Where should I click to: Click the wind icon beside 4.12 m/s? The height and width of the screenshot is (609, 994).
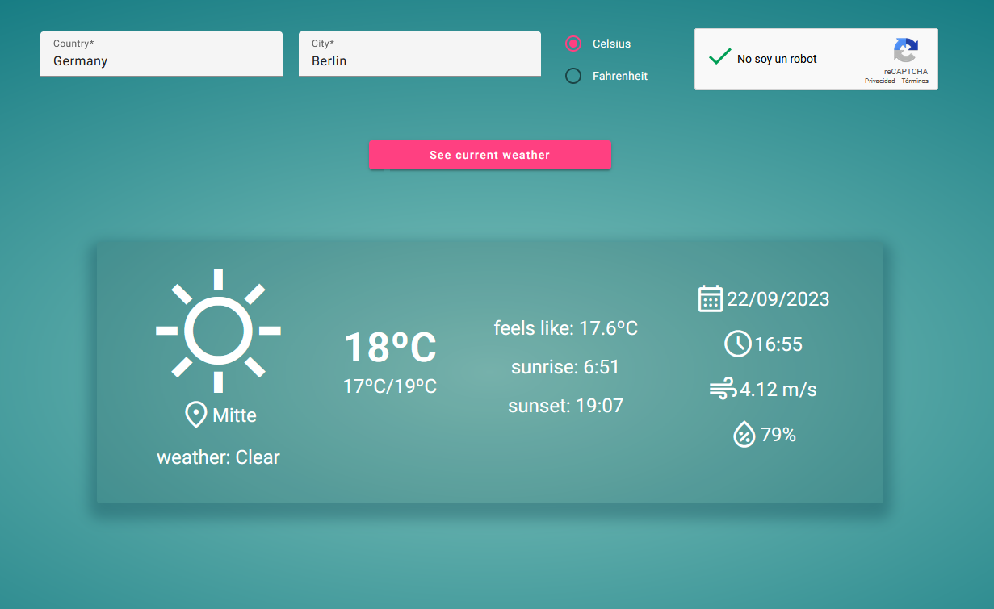pos(723,390)
